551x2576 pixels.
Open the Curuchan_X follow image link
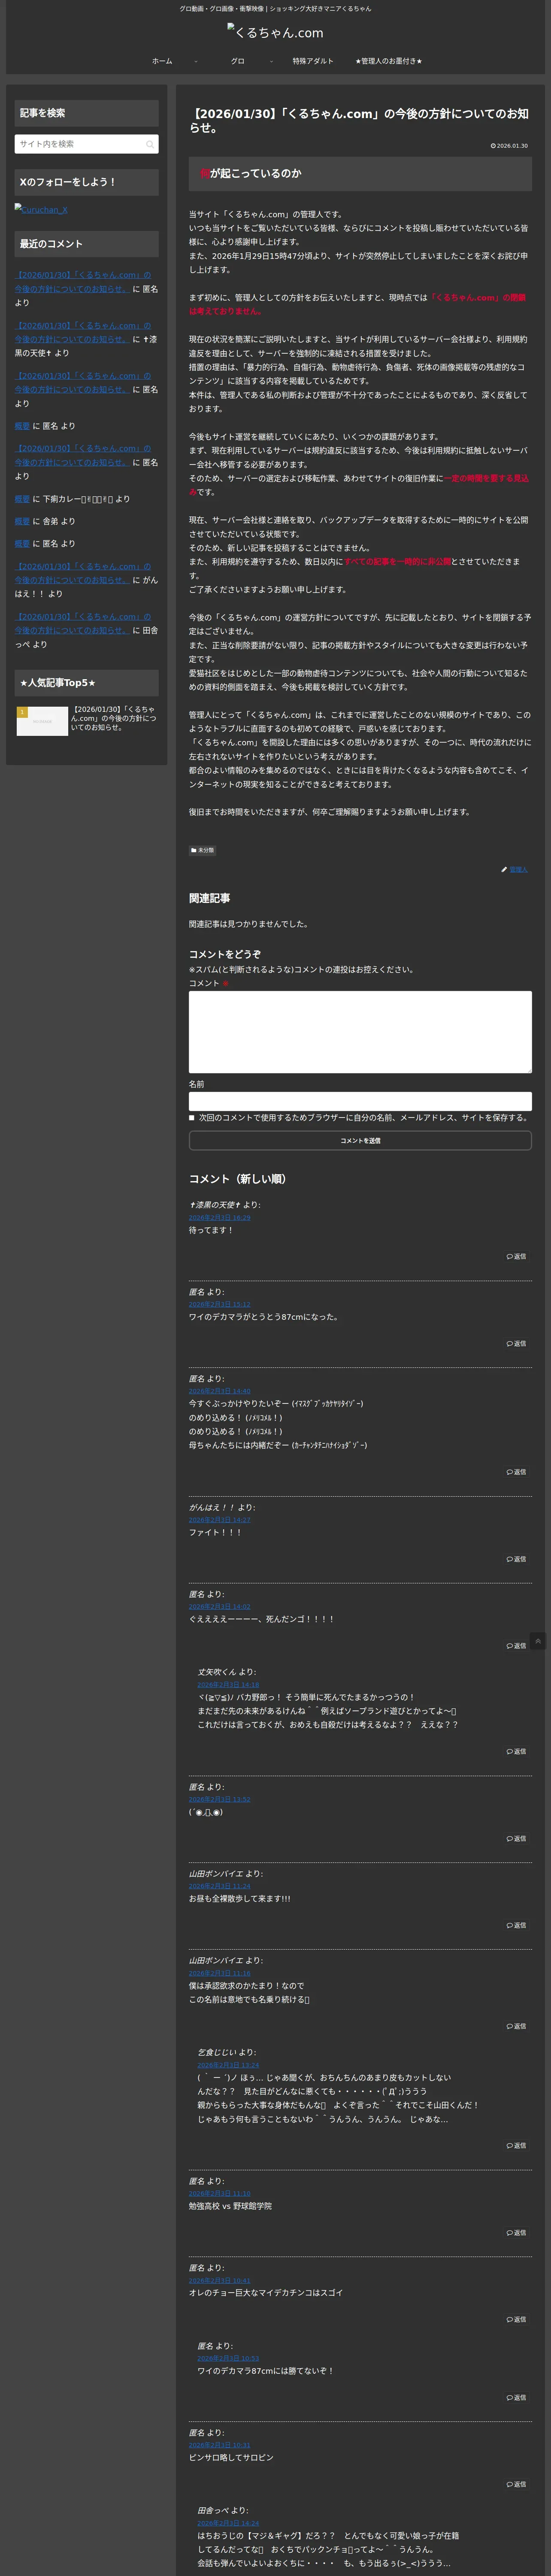click(x=41, y=210)
